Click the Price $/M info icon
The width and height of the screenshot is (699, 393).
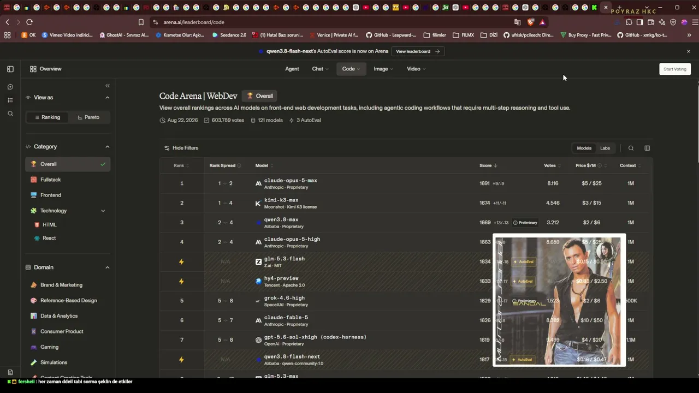[x=600, y=165]
